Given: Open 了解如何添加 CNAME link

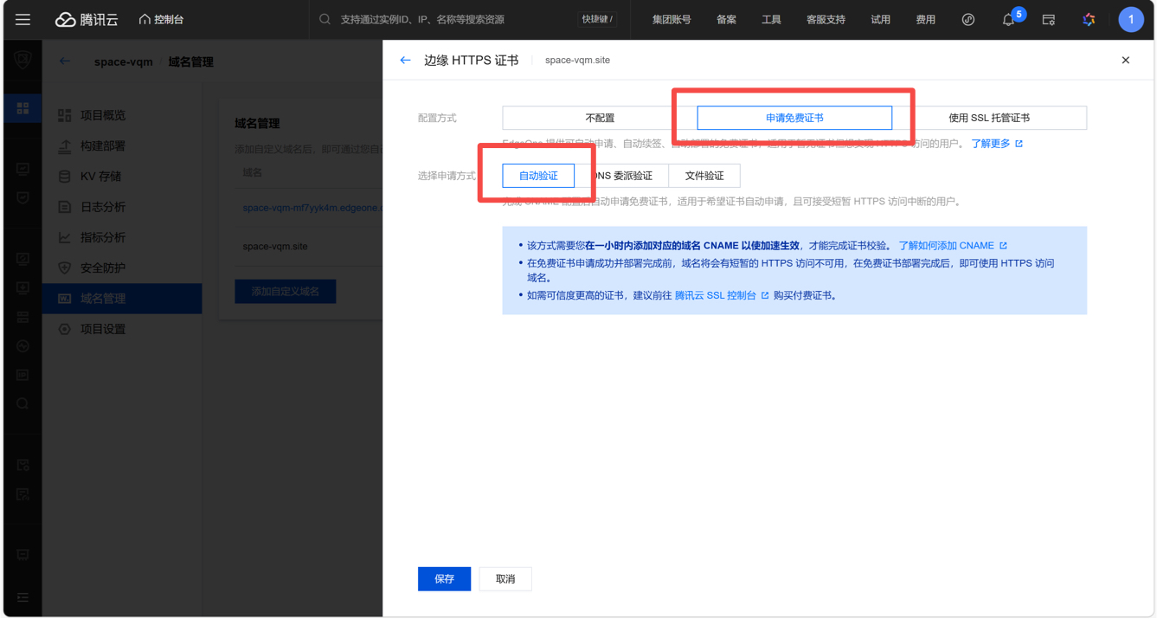Looking at the screenshot, I should click(x=946, y=246).
